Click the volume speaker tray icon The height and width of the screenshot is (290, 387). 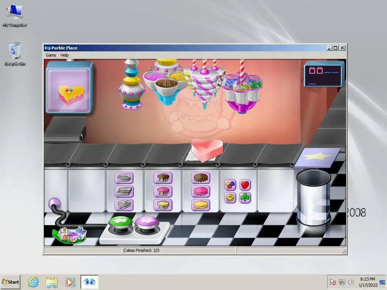pyautogui.click(x=351, y=282)
